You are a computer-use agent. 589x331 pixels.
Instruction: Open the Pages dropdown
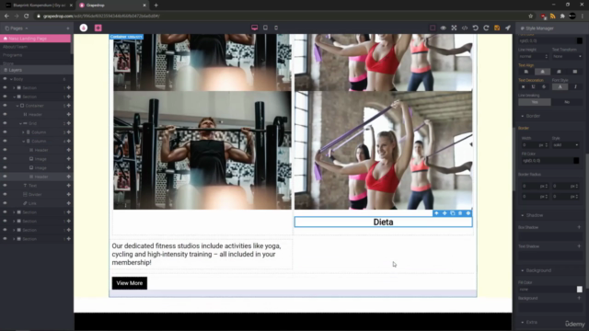[x=17, y=29]
